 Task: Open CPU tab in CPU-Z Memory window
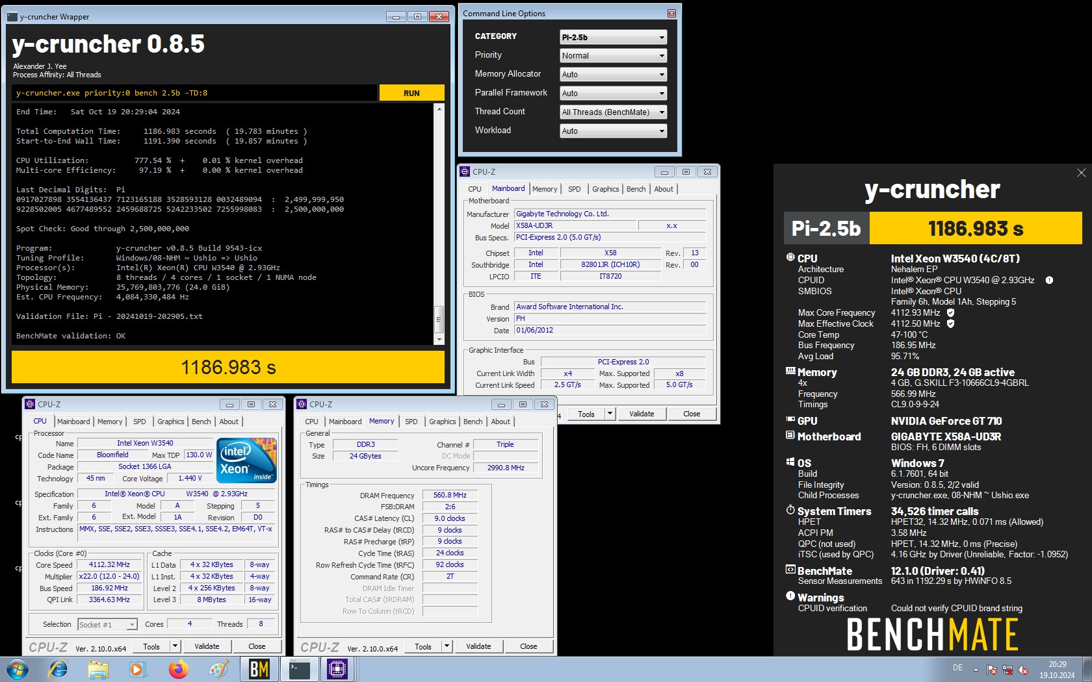[x=312, y=422]
